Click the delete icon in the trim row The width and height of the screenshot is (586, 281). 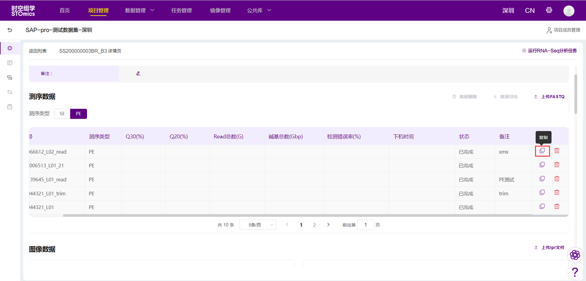coord(557,193)
